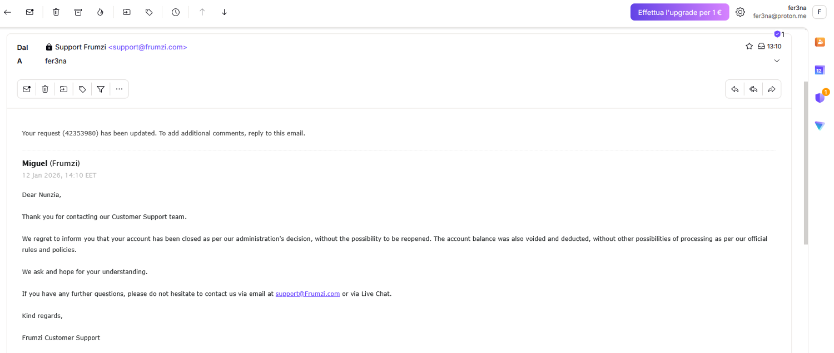Archive this email
834x353 pixels.
[x=78, y=12]
